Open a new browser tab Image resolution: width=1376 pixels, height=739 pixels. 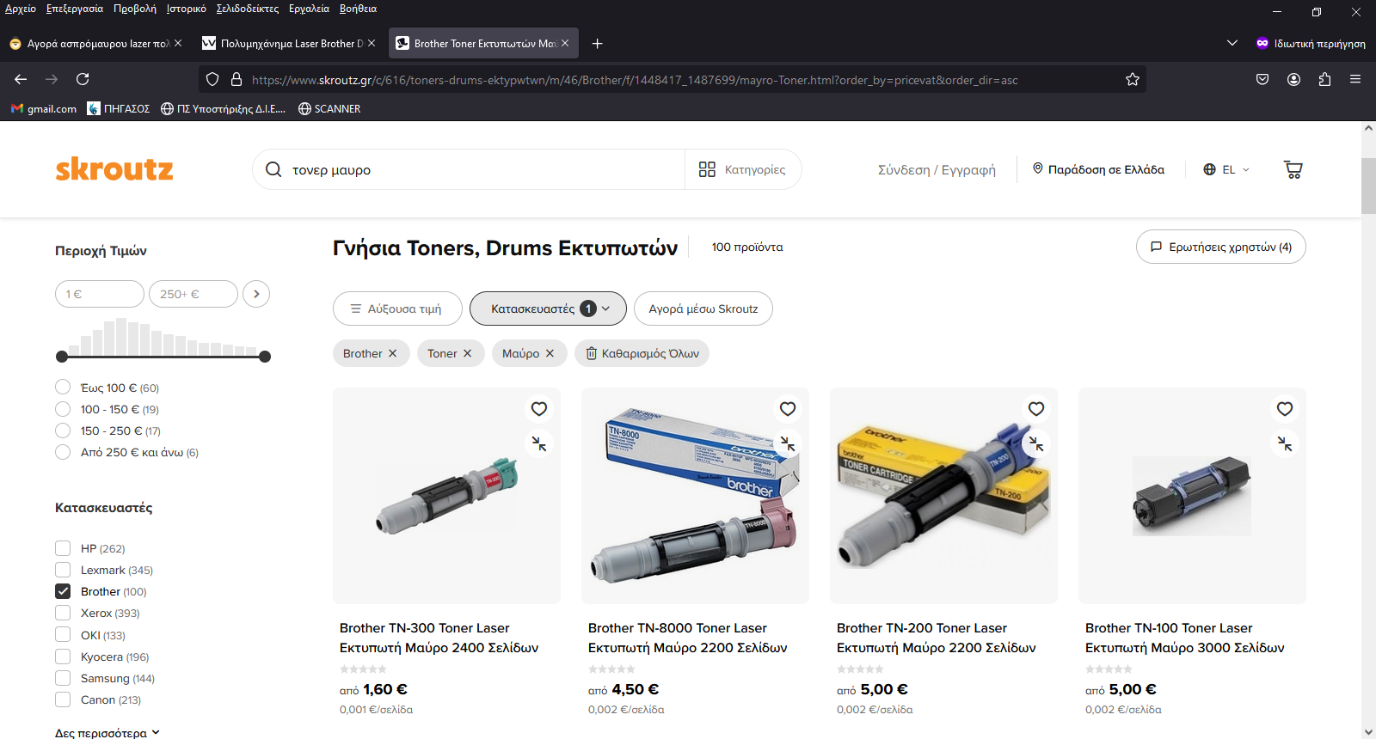click(x=597, y=43)
